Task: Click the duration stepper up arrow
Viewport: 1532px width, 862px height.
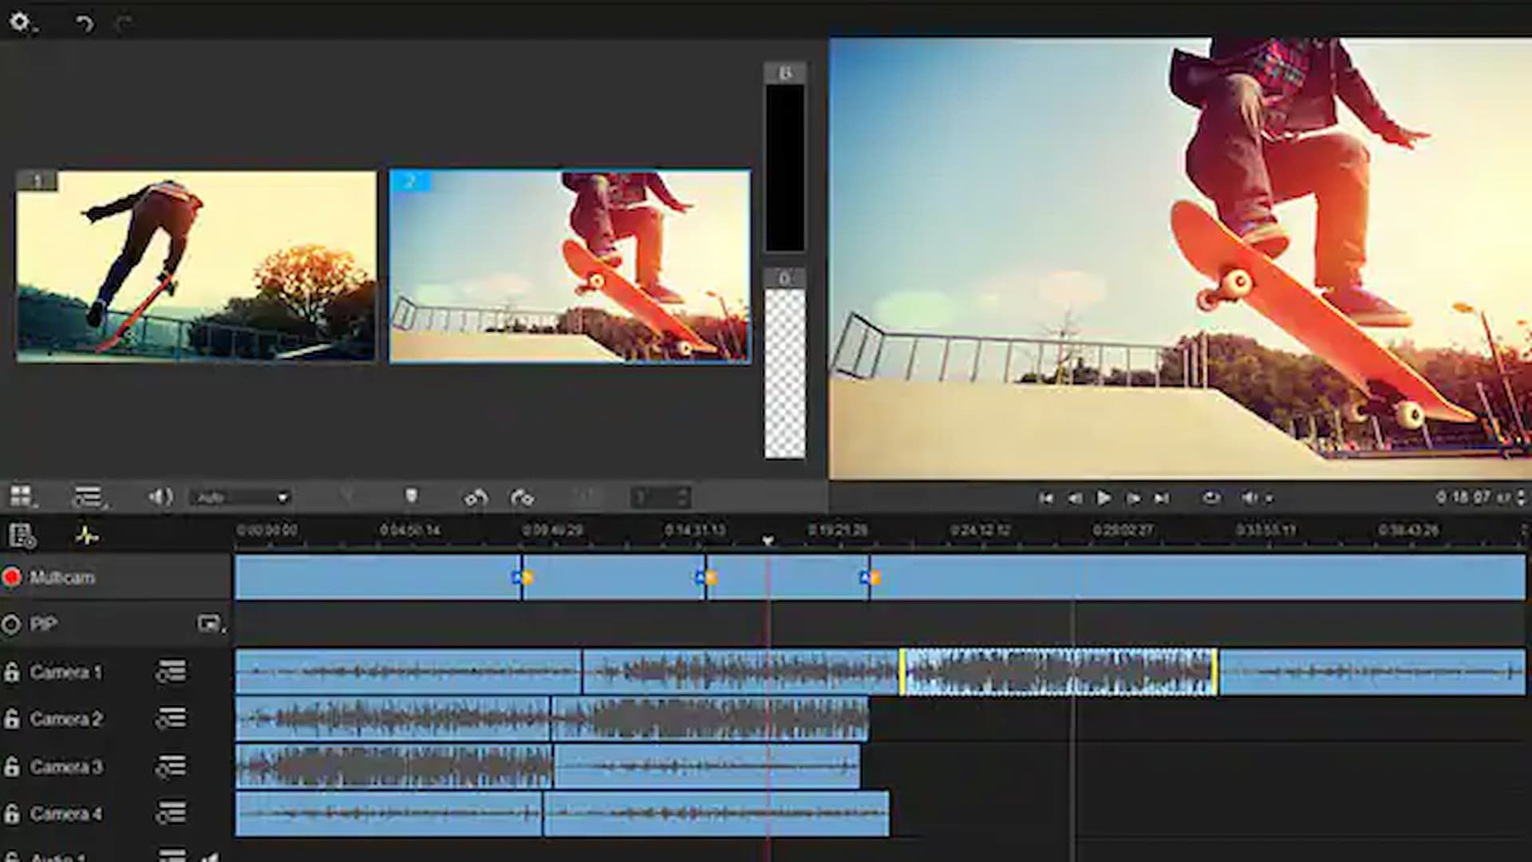Action: [x=682, y=492]
